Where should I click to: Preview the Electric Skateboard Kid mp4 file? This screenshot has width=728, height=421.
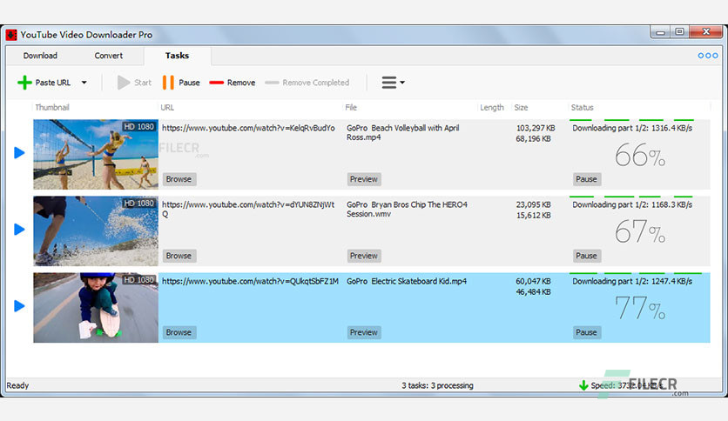363,332
